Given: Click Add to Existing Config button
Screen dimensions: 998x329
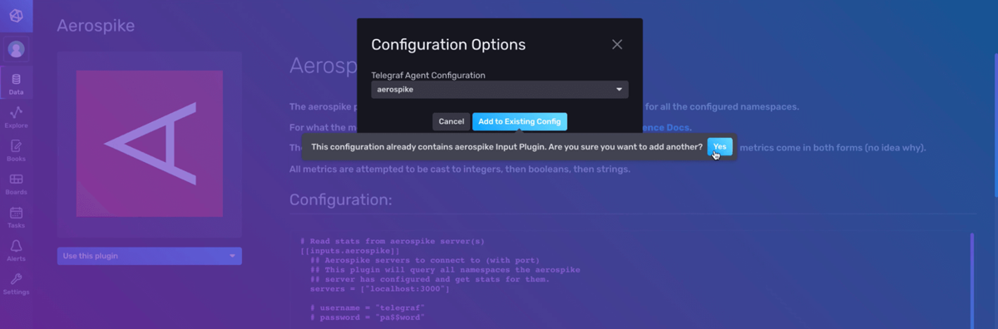Looking at the screenshot, I should click(x=520, y=121).
